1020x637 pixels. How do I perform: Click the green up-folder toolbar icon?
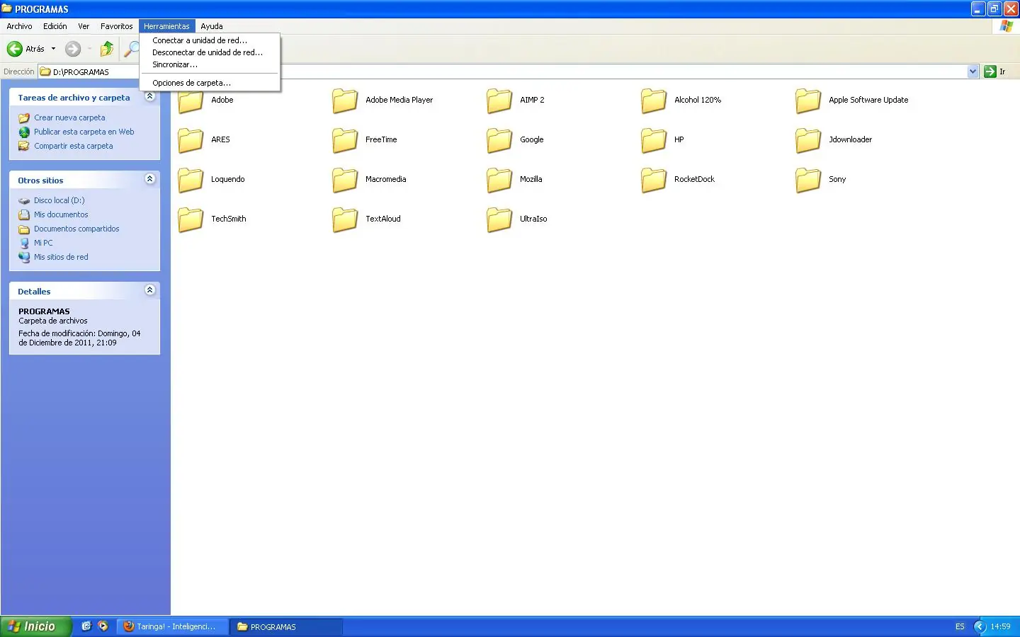107,49
